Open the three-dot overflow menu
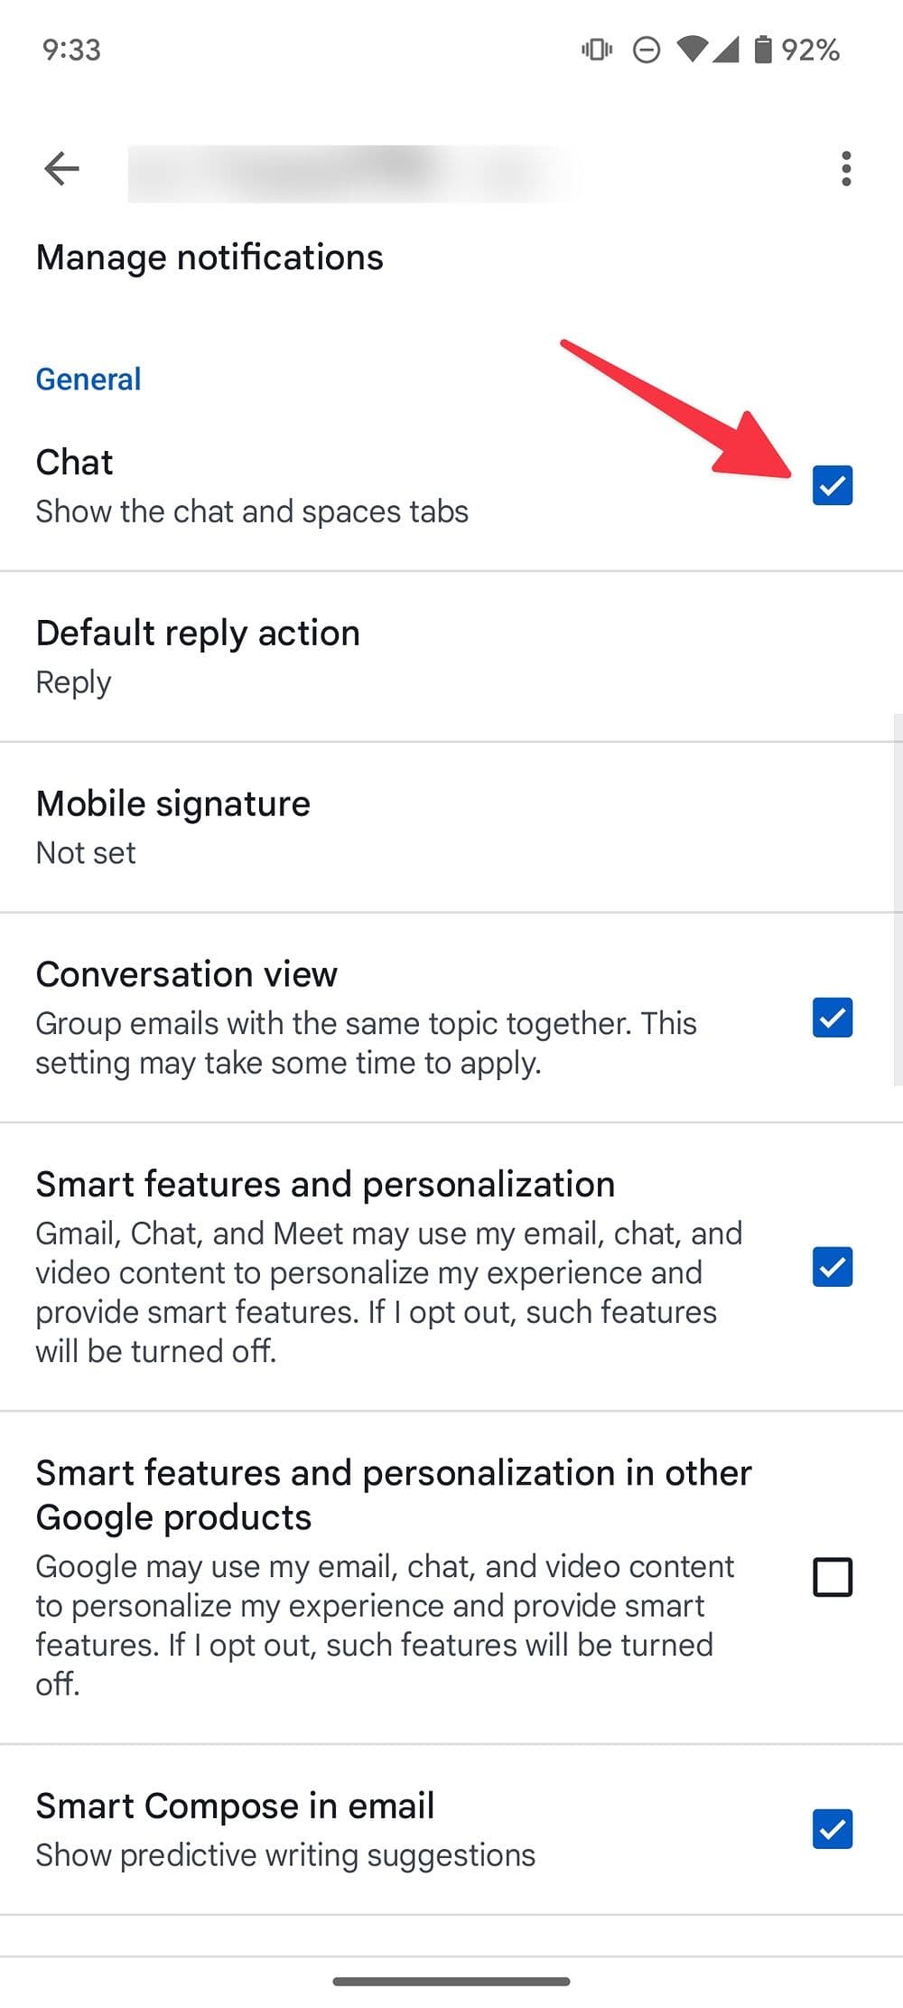 tap(845, 168)
